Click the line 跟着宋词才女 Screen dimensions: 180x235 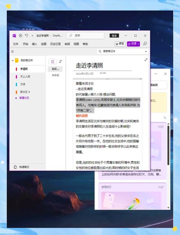pyautogui.click(x=85, y=84)
